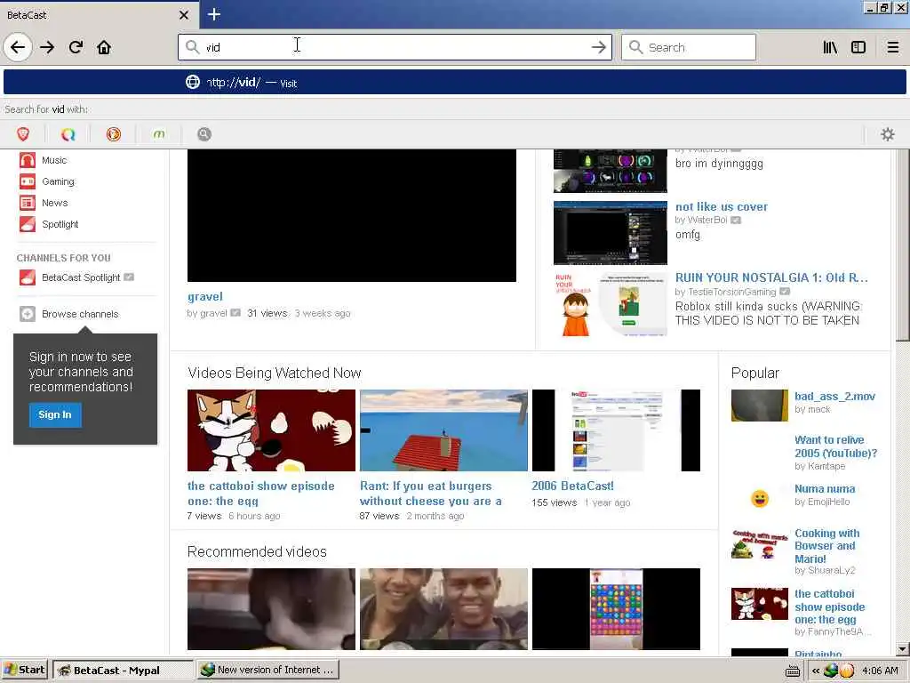910x683 pixels.
Task: Open the home page via house icon
Action: coord(104,47)
